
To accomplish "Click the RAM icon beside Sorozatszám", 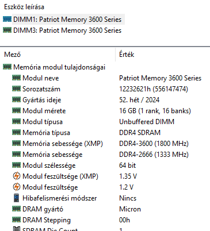I will 17,88.
